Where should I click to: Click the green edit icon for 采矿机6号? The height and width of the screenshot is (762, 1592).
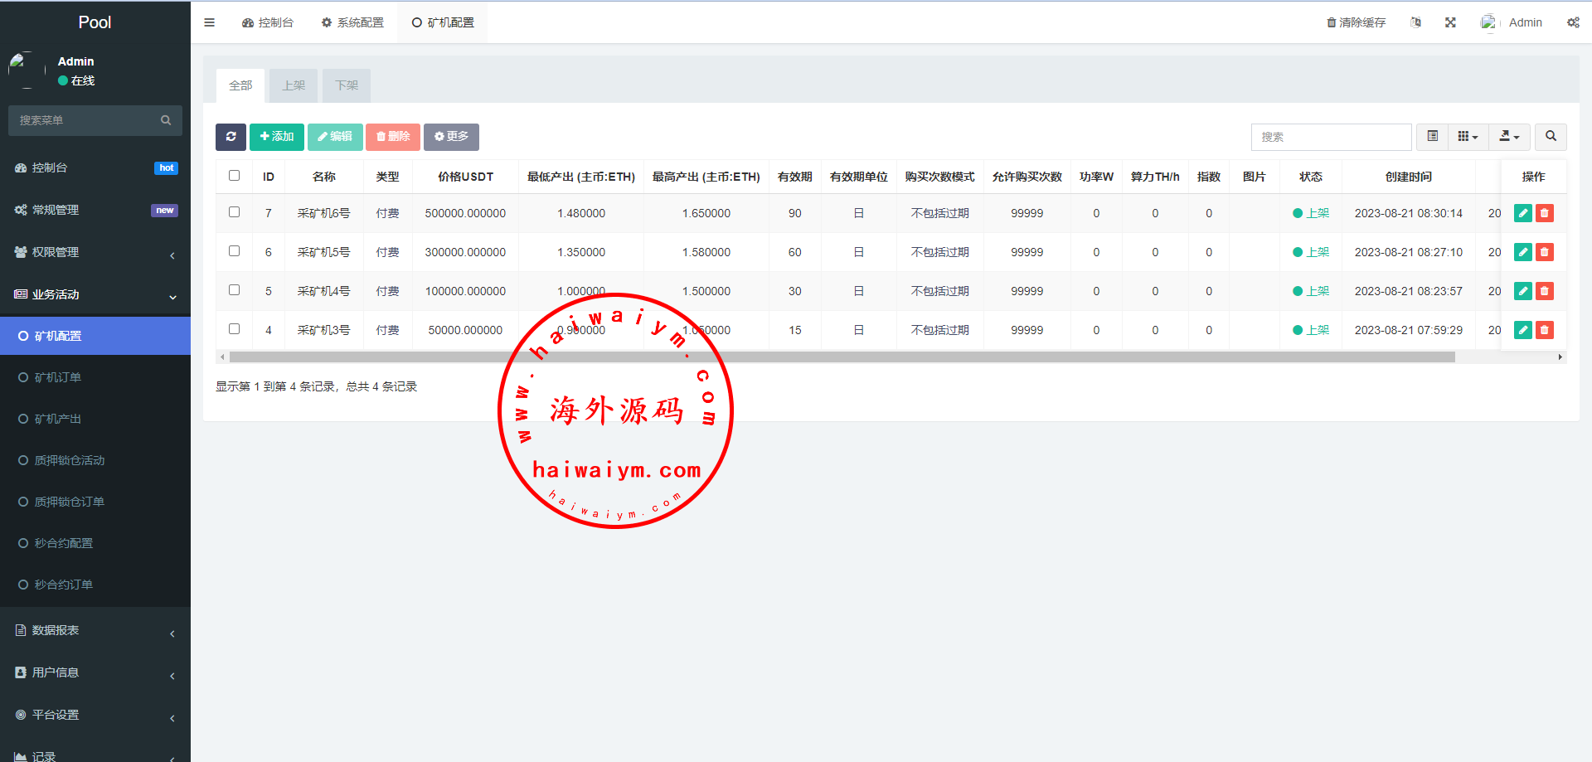click(1522, 213)
